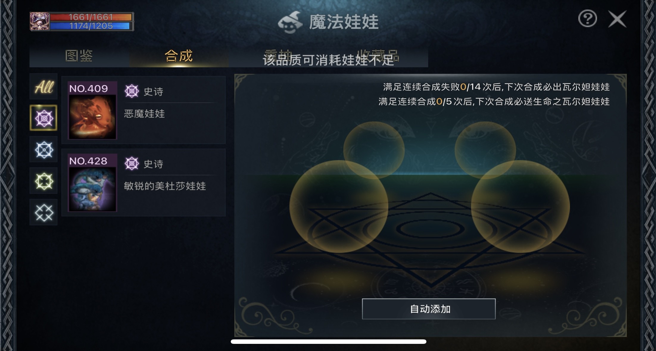Select the white quality filter icon
Image resolution: width=656 pixels, height=351 pixels.
click(x=43, y=212)
